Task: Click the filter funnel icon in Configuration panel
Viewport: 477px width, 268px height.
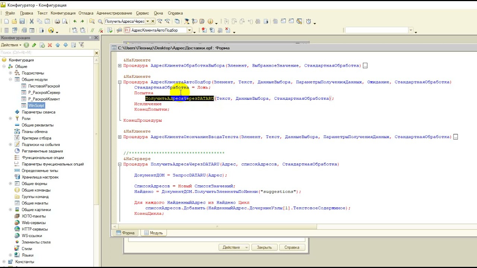Action: click(x=81, y=45)
